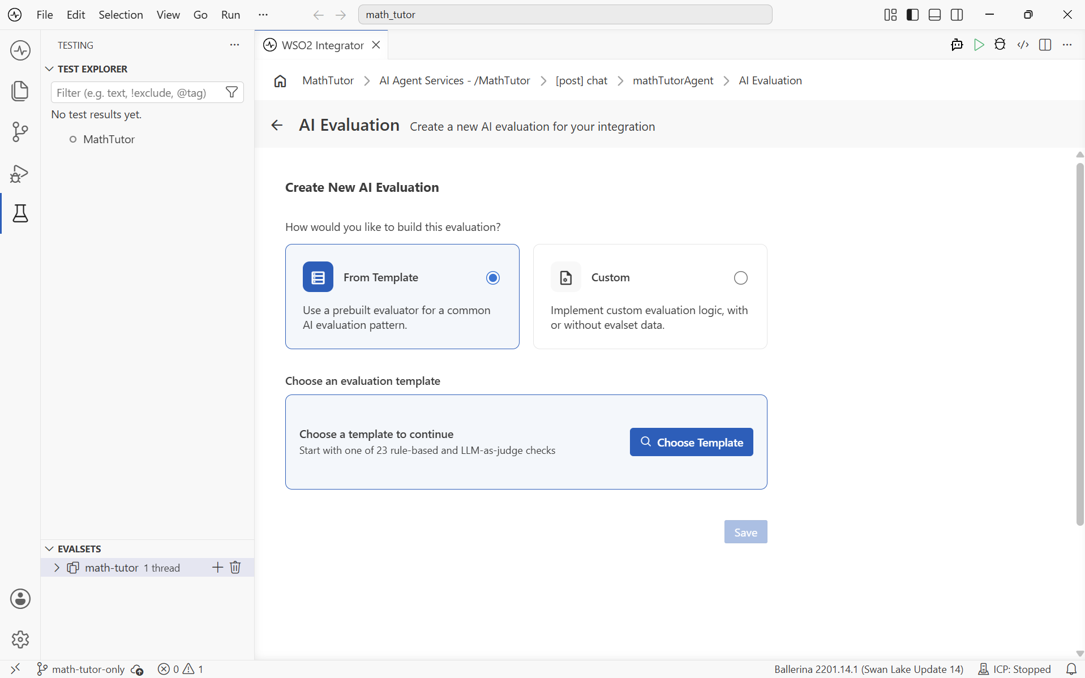Open the Run menu

coord(230,15)
